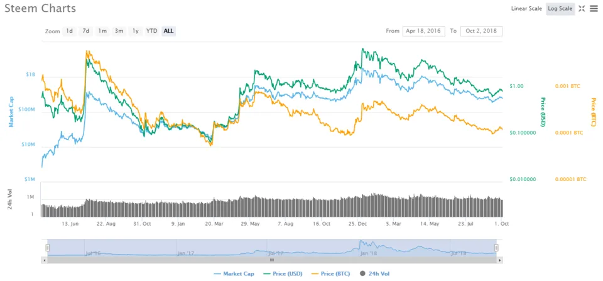Click the $100M axis label

[26, 110]
